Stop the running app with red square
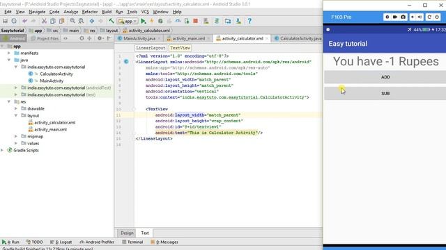 [195, 21]
